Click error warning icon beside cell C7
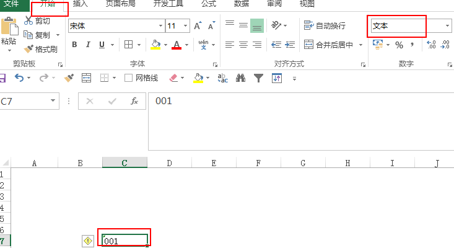Screen dimensions: 454x248 click(88, 241)
